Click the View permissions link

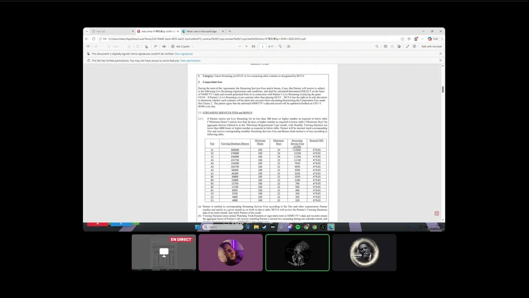pyautogui.click(x=190, y=61)
